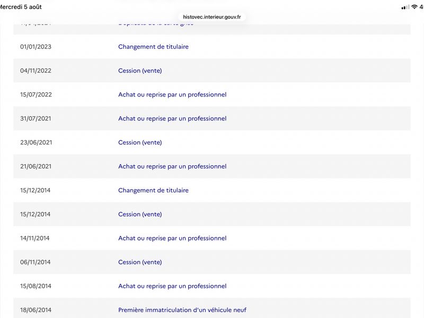Open Cession (vente) dated 15/12/2014
This screenshot has width=424, height=318.
click(140, 214)
